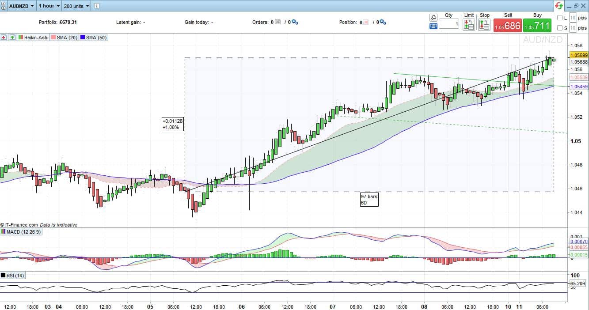Screen dimensions: 589x310
Task: Click the RSI panel color icon
Action: point(4,276)
